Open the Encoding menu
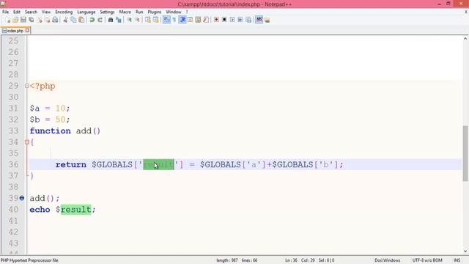469x264 pixels. point(64,12)
